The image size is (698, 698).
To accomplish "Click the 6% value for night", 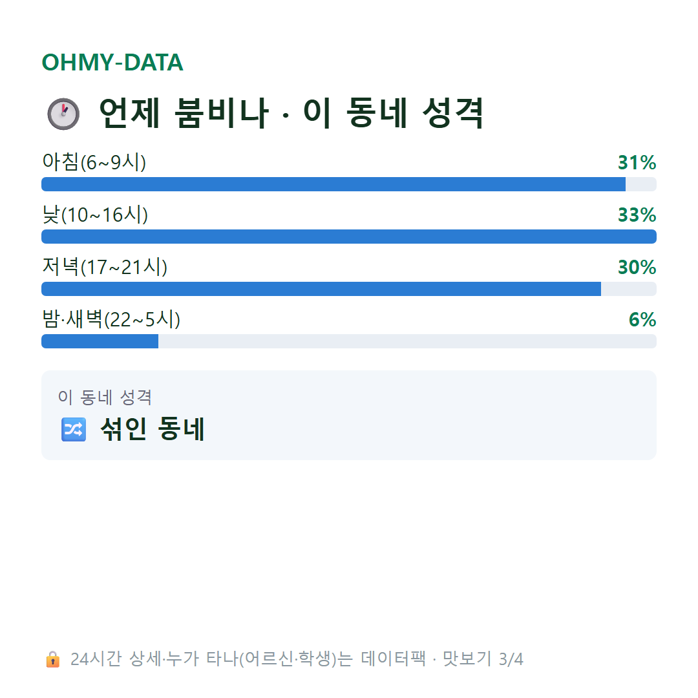I will point(642,320).
